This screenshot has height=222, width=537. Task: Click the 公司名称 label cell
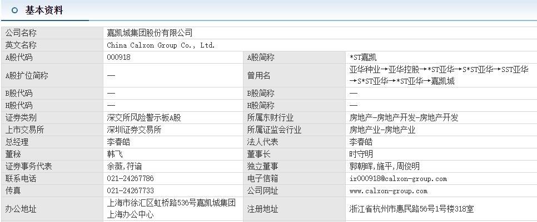point(52,33)
